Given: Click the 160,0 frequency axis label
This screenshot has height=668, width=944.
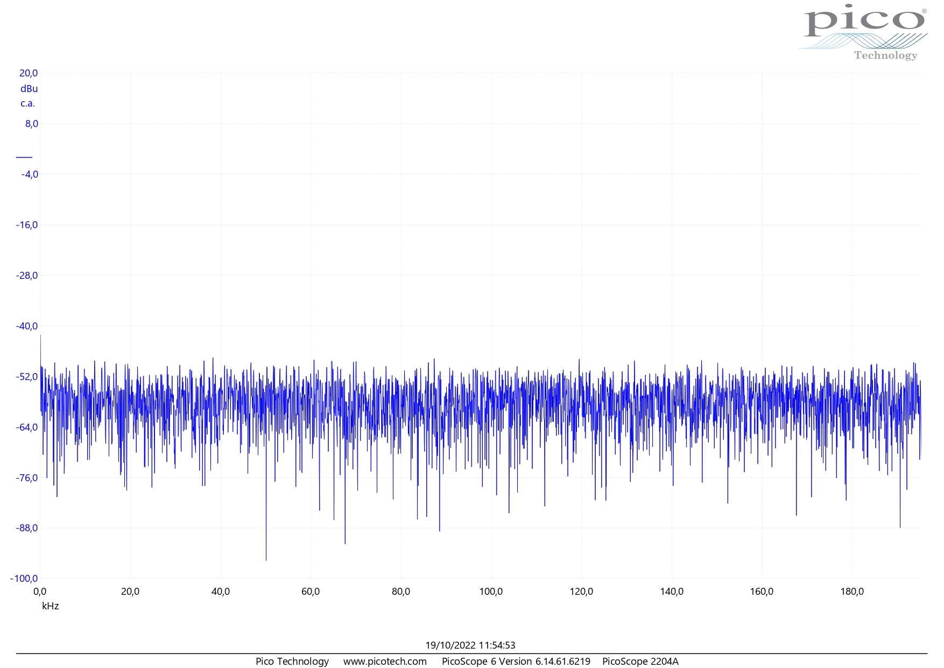Looking at the screenshot, I should (762, 592).
